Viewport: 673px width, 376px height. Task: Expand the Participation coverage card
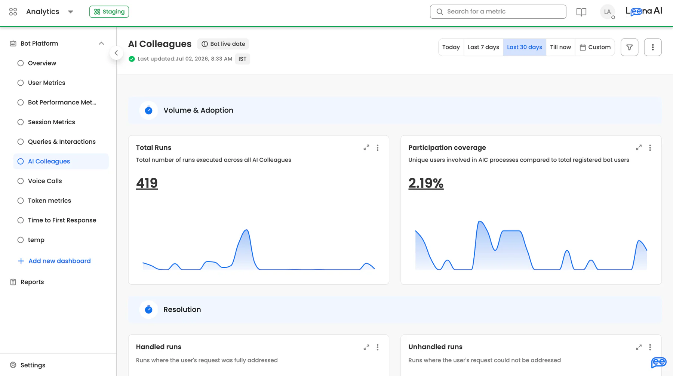pyautogui.click(x=639, y=148)
